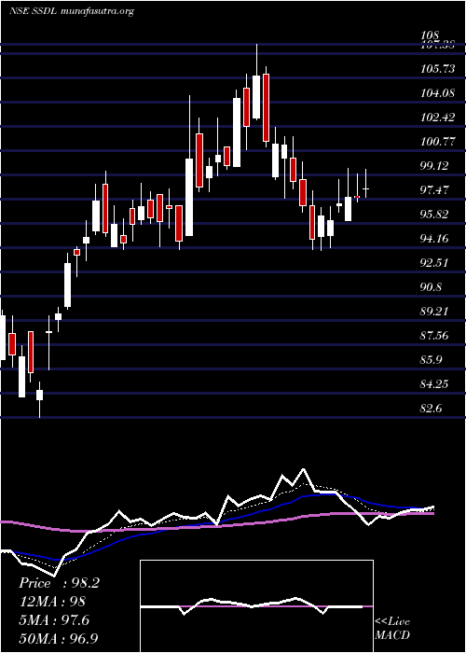Click the '<<Live MACD' label
466x653 pixels.
click(x=392, y=628)
